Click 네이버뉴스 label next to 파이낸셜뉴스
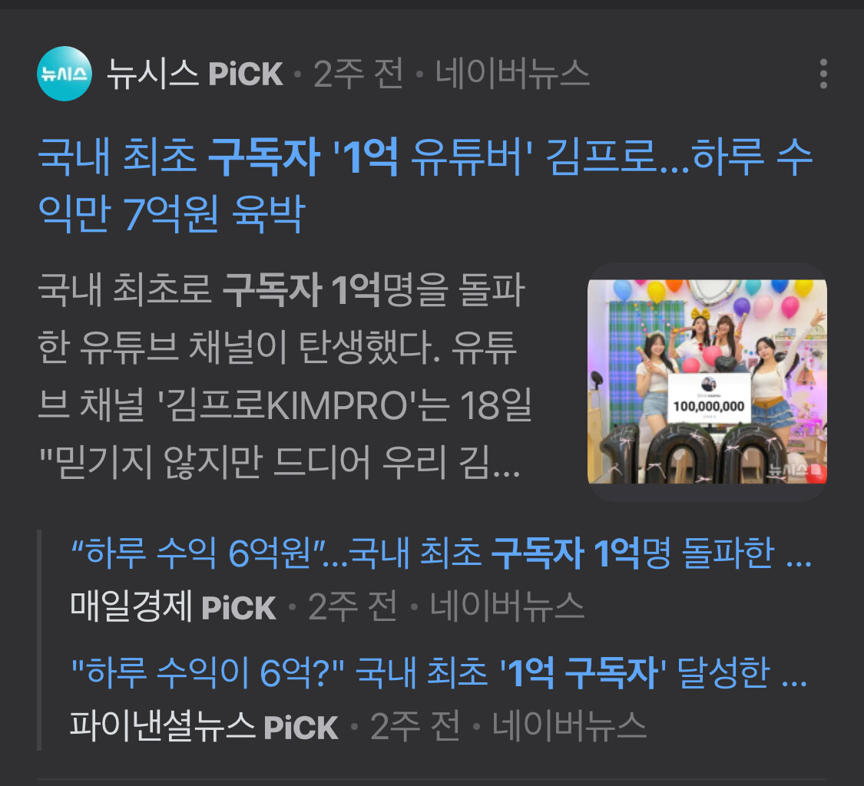The width and height of the screenshot is (864, 786). point(569,726)
